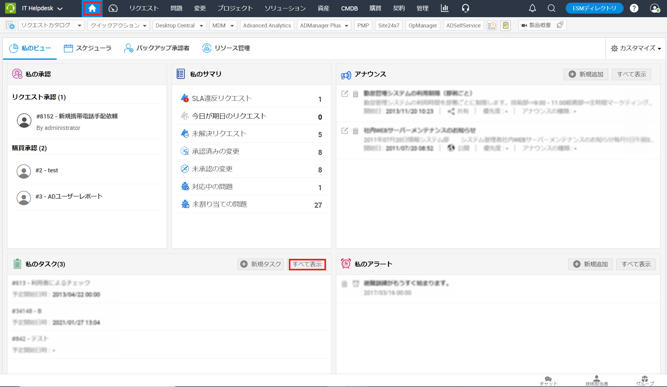
Task: Click the clipboard notes toolbar icon
Action: [x=505, y=26]
